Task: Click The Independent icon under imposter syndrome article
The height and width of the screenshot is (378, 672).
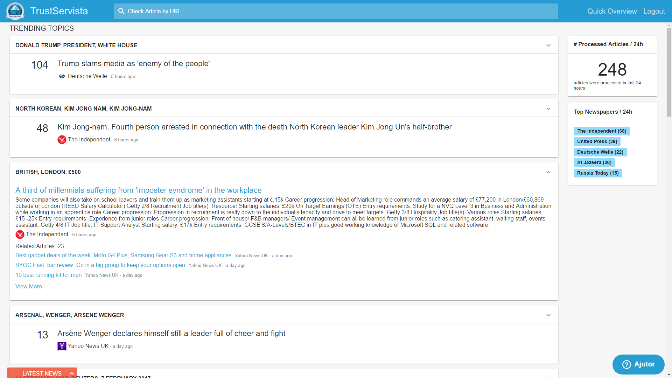Action: 20,234
